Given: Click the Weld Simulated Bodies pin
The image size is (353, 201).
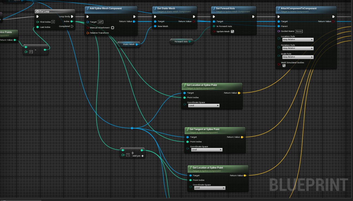Looking at the screenshot, I should pos(279,64).
